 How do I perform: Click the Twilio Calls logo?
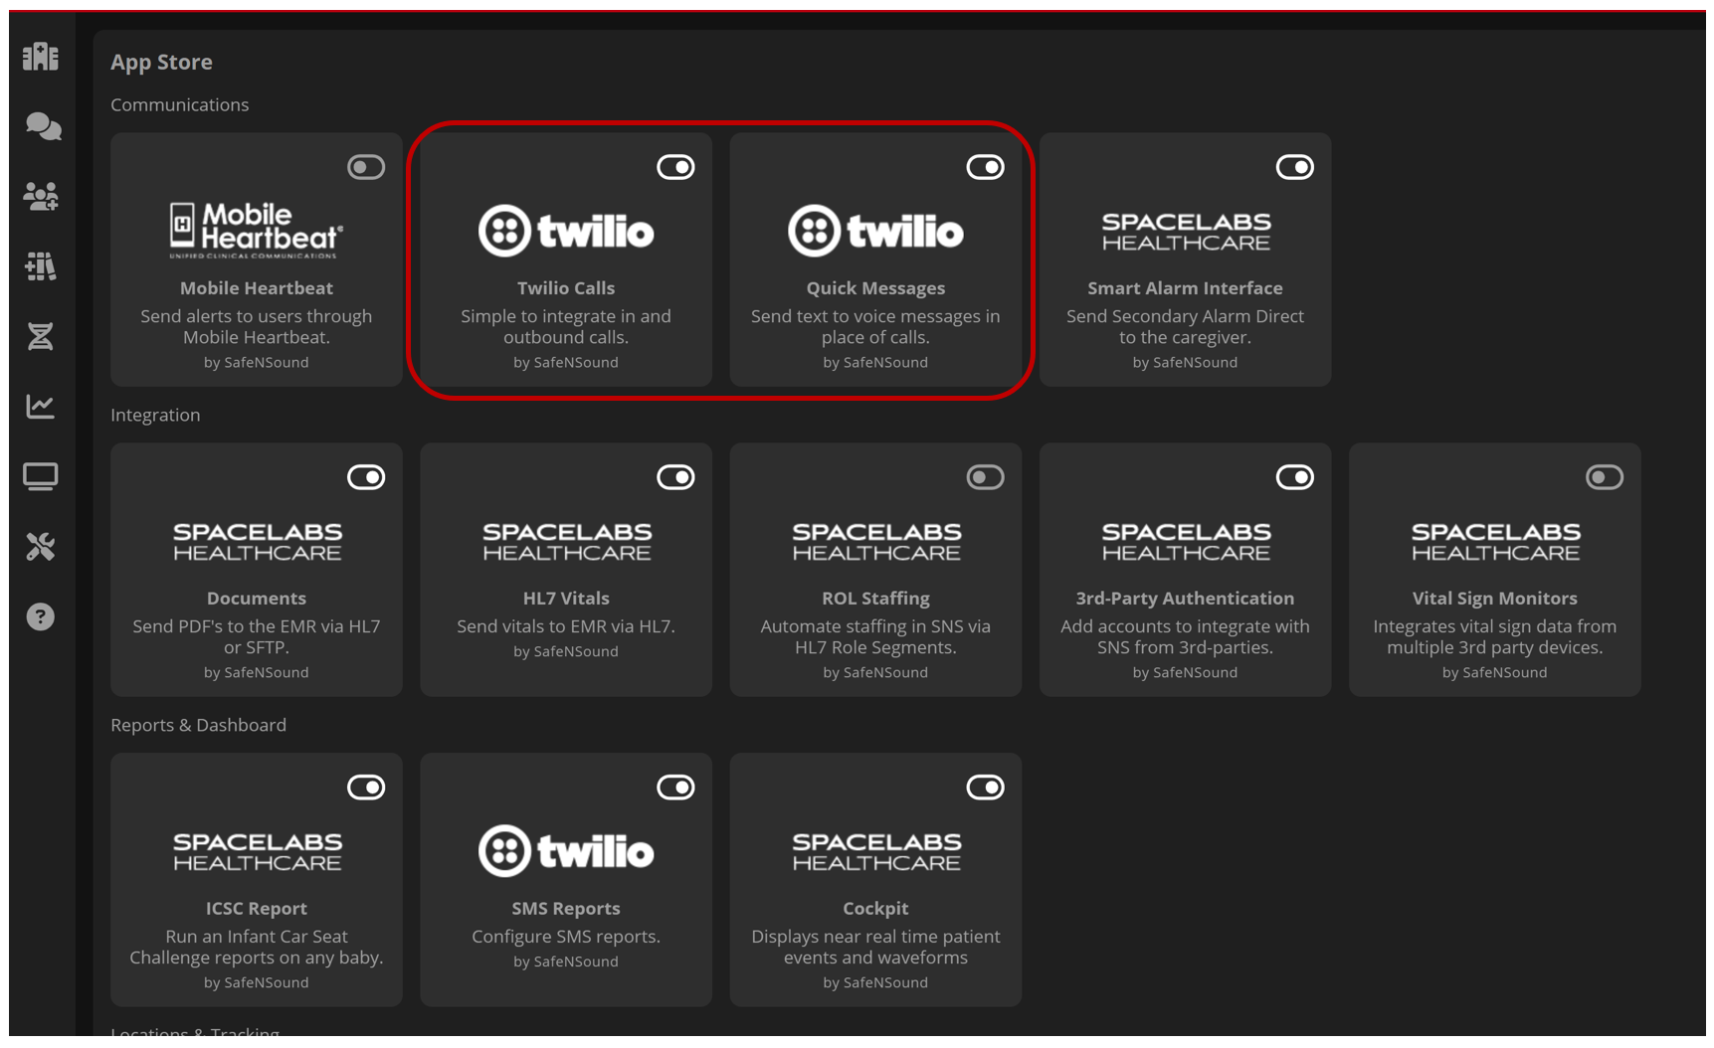point(566,231)
